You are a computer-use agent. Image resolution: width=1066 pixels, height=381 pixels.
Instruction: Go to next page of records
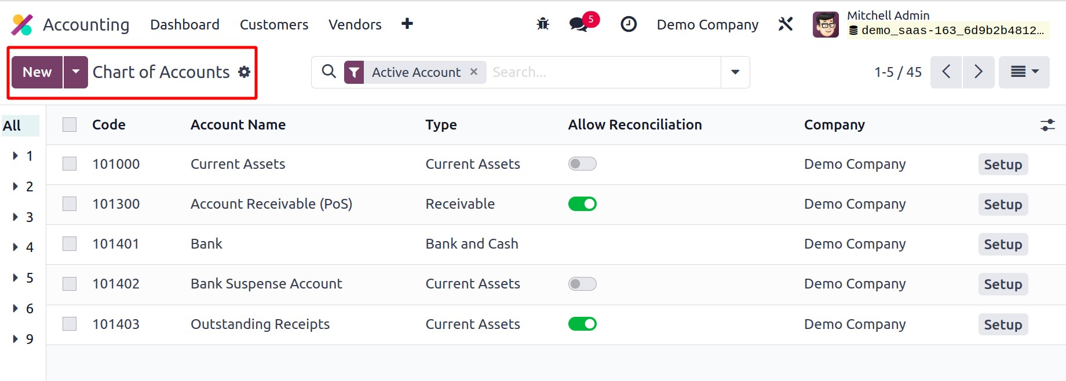pyautogui.click(x=979, y=72)
